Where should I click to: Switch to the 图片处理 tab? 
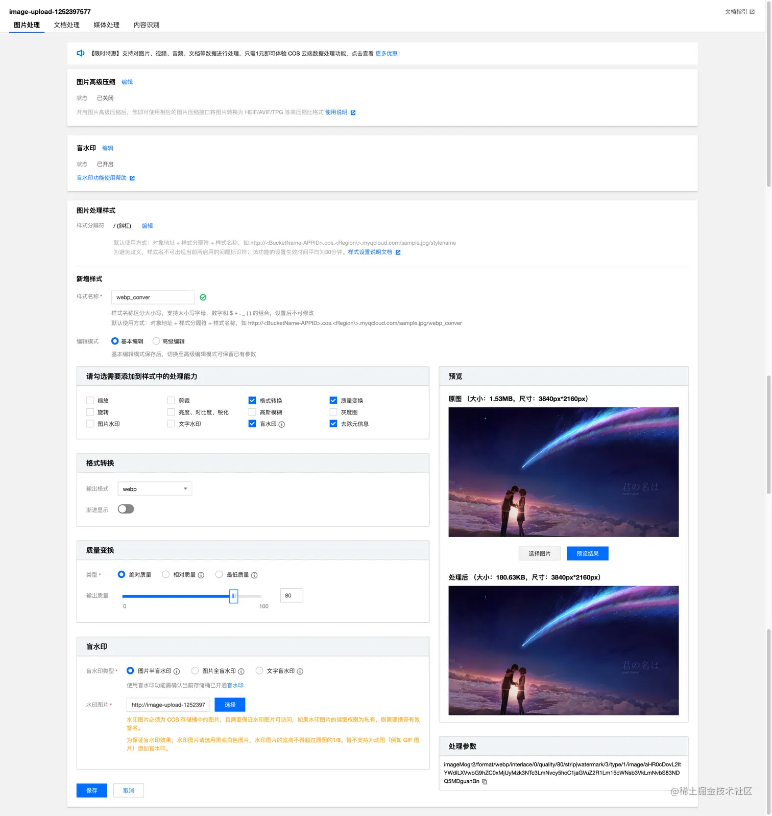[x=27, y=25]
